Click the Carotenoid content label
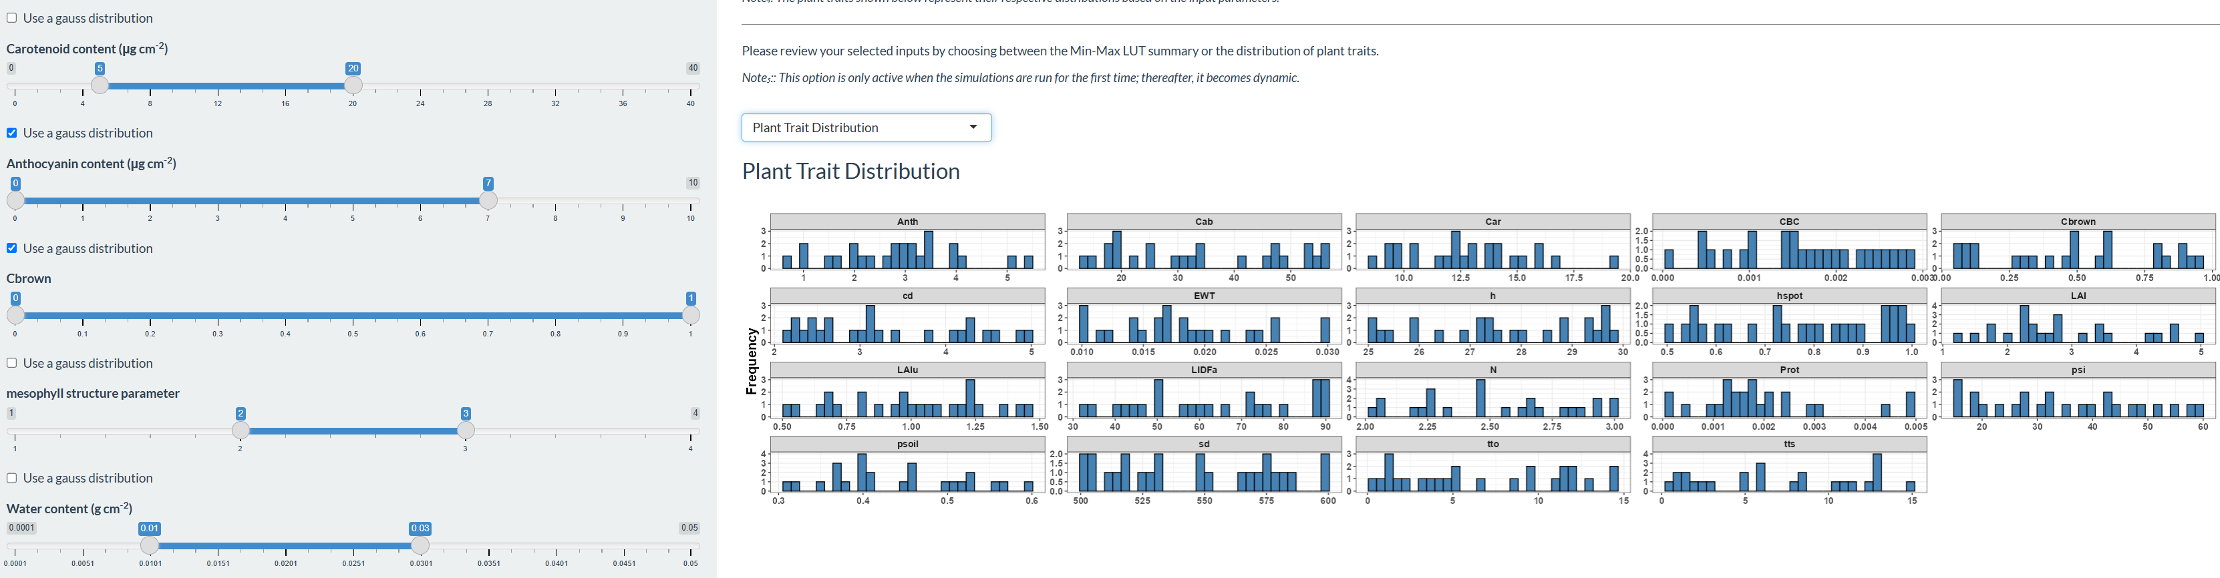This screenshot has height=578, width=2220. point(87,48)
